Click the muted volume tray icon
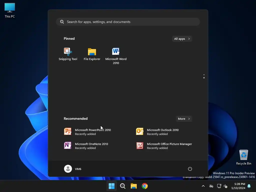The height and width of the screenshot is (192, 256). tap(225, 186)
